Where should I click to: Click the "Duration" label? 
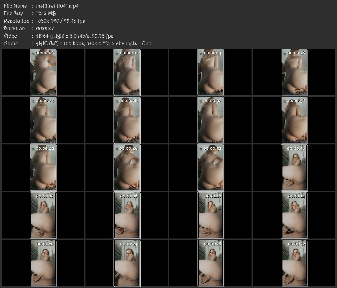(x=14, y=28)
